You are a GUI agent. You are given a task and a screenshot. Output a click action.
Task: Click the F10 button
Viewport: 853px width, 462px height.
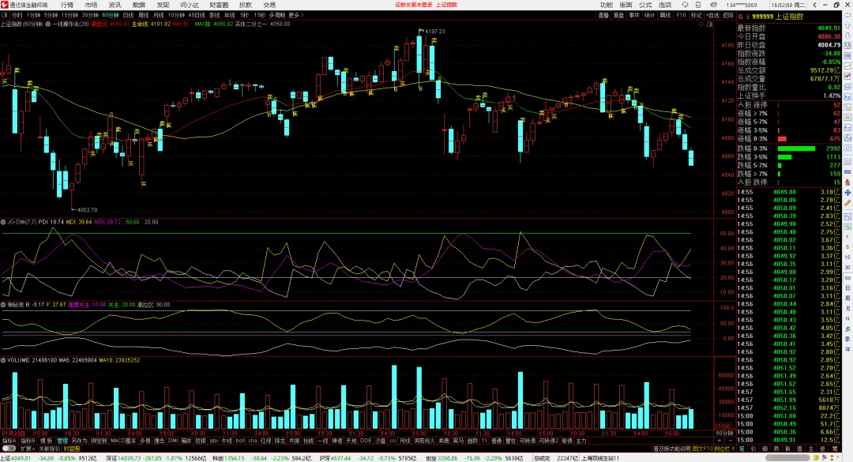coord(681,15)
